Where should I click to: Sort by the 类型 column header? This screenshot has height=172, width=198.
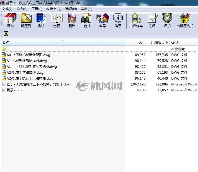[184, 43]
